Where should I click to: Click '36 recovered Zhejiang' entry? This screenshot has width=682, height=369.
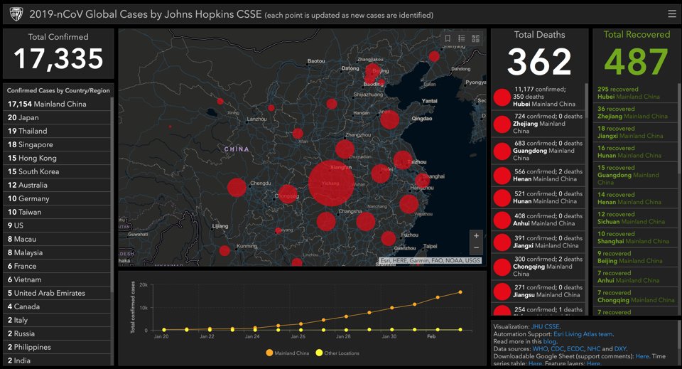(x=635, y=112)
